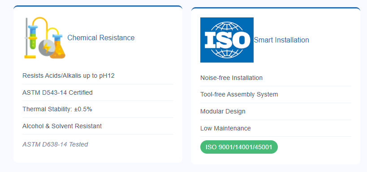
Task: Click the Smart Installation card's blue top border
Action: [x=276, y=8]
